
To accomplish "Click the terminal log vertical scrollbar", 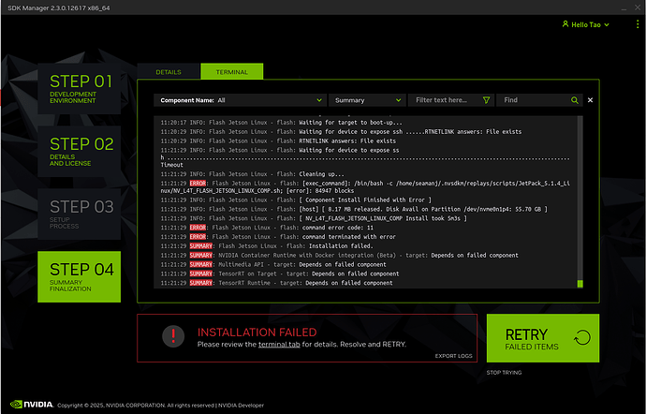I will [x=580, y=201].
